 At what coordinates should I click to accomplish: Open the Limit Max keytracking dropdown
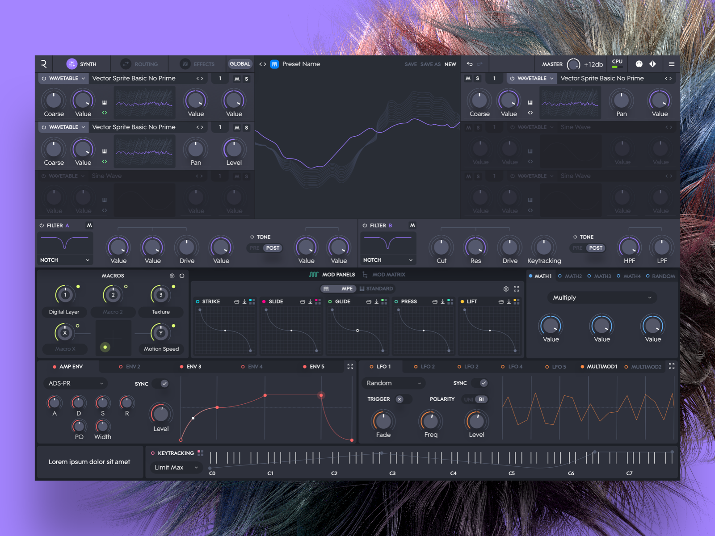point(176,467)
